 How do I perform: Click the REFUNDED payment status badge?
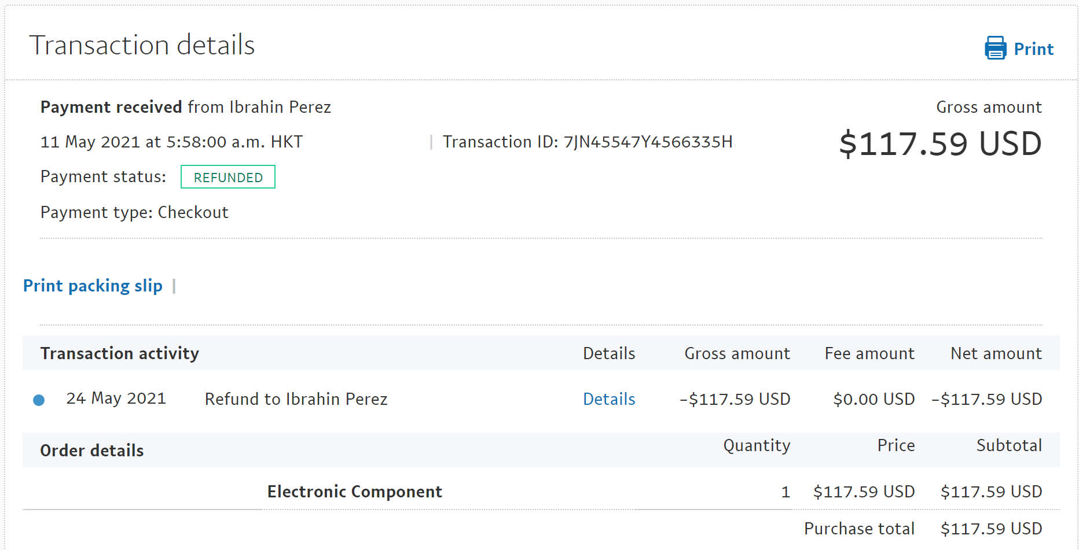pos(228,177)
